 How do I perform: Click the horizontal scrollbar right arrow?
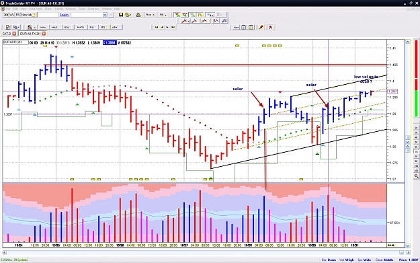pyautogui.click(x=408, y=252)
